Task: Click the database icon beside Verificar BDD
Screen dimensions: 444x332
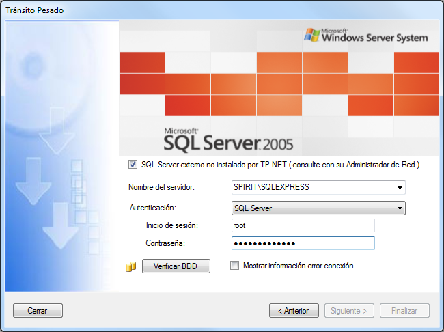Action: point(130,266)
